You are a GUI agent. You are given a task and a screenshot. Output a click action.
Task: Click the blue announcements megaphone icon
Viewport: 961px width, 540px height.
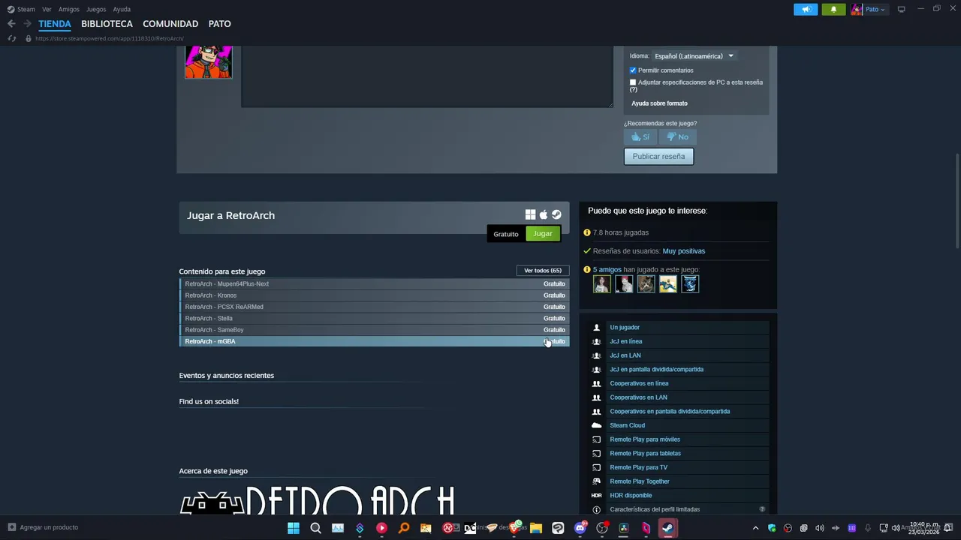click(806, 9)
